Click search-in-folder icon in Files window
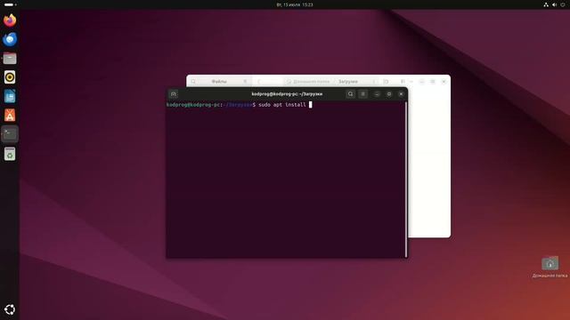The height and width of the screenshot is (320, 570). tap(386, 82)
